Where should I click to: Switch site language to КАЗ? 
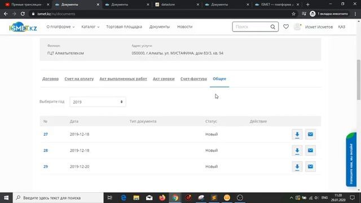point(341,27)
